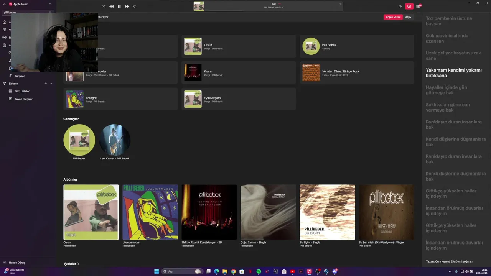Open Tüm Listeler in the sidebar
The width and height of the screenshot is (491, 276).
22,91
